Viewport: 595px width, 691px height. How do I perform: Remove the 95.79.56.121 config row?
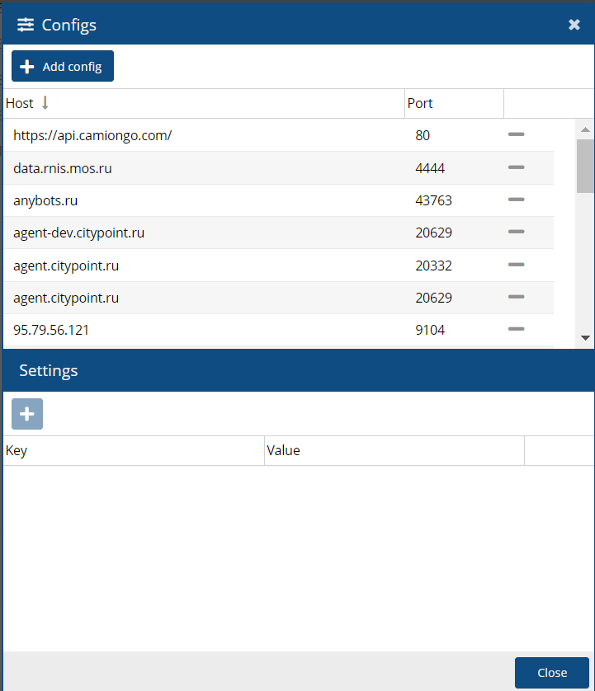tap(516, 329)
